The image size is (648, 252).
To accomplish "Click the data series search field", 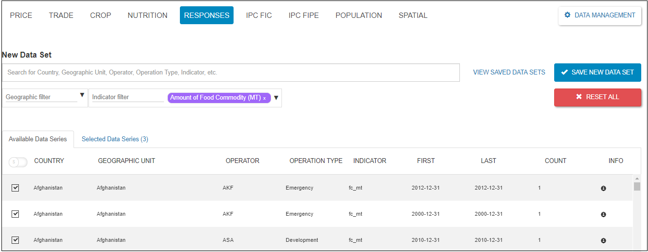I will pos(230,73).
